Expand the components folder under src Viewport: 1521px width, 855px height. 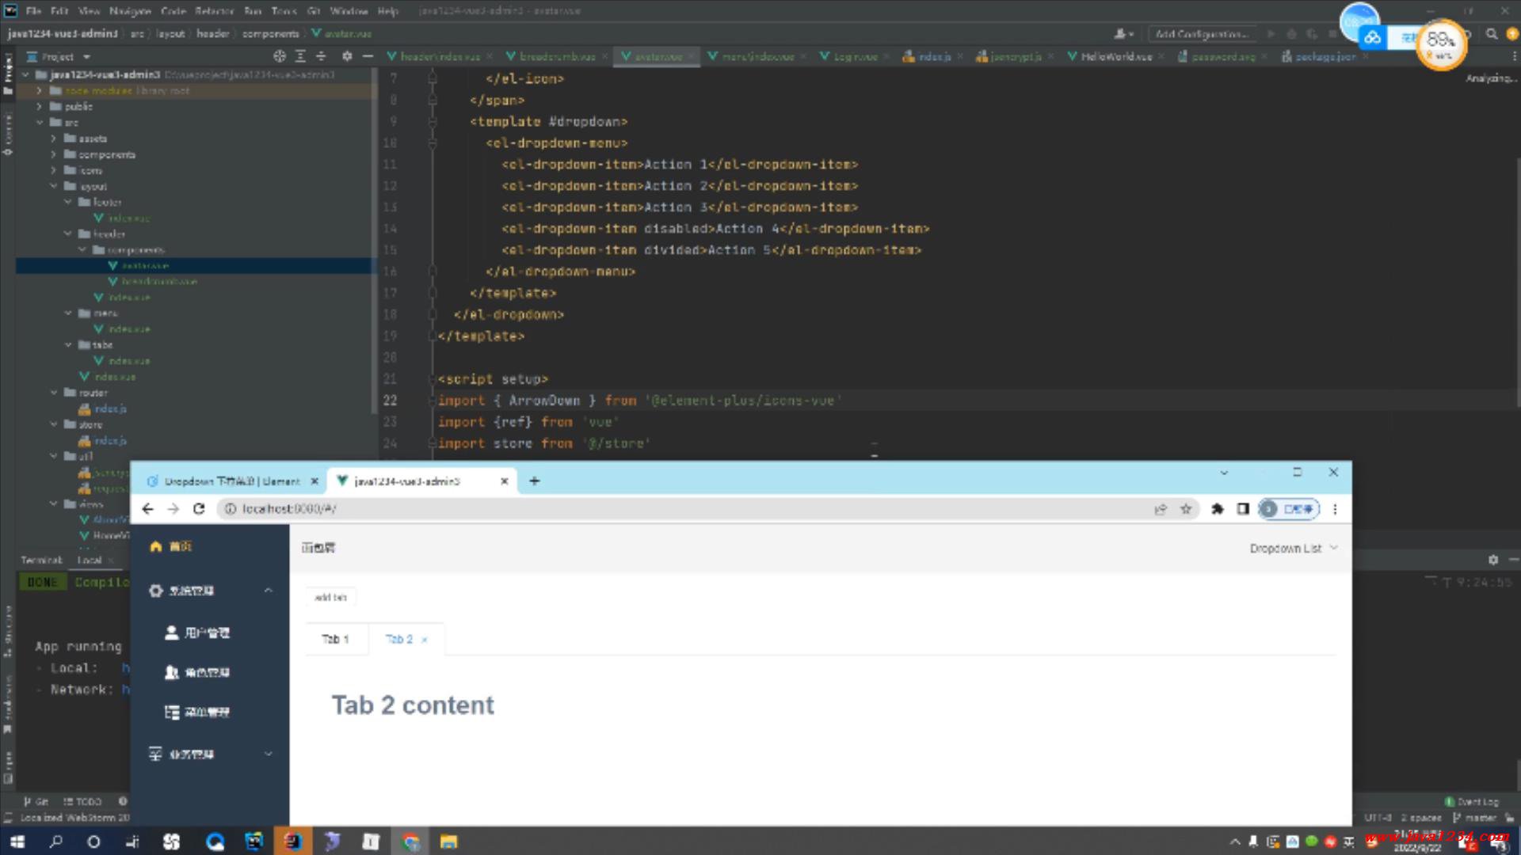[x=54, y=154]
